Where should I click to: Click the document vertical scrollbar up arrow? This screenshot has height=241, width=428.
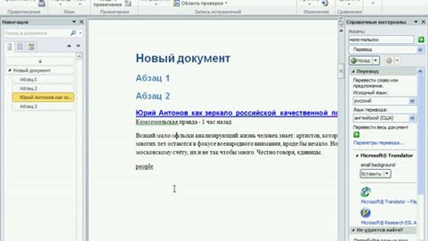point(341,31)
